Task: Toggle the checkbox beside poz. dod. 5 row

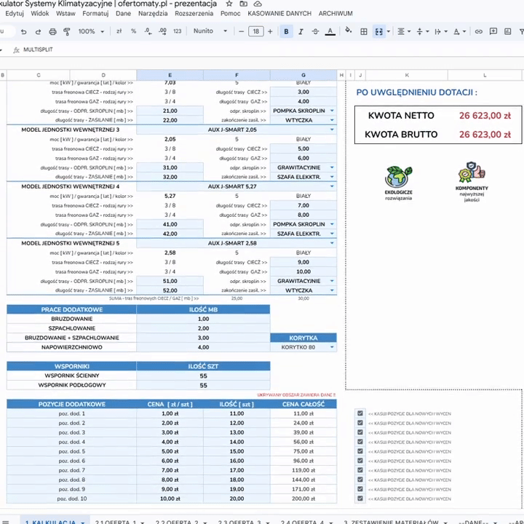Action: [360, 451]
